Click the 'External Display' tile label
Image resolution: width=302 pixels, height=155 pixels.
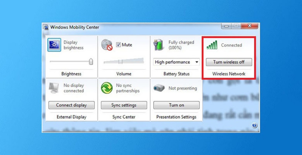pos(71,117)
